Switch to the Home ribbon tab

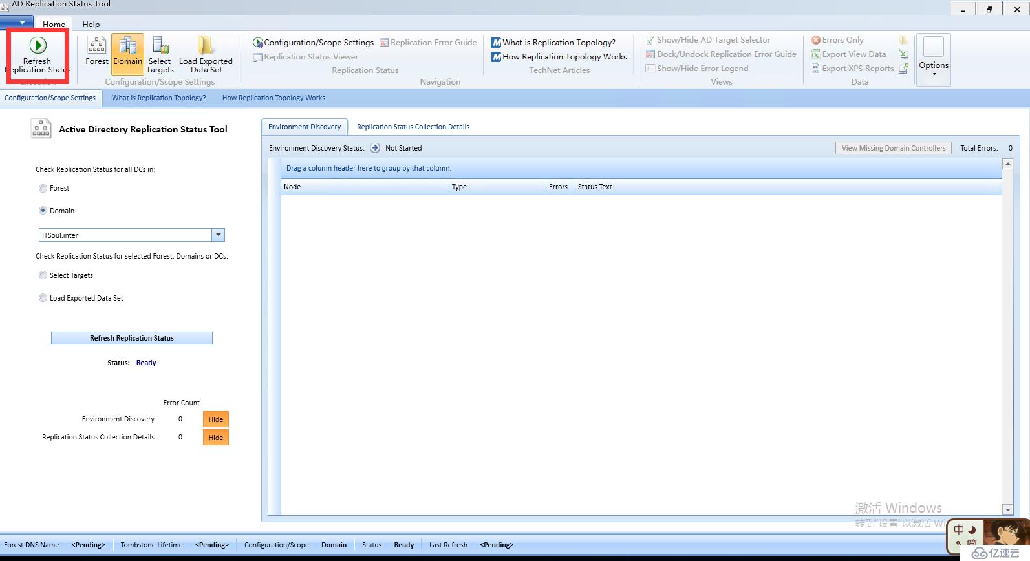pos(54,24)
